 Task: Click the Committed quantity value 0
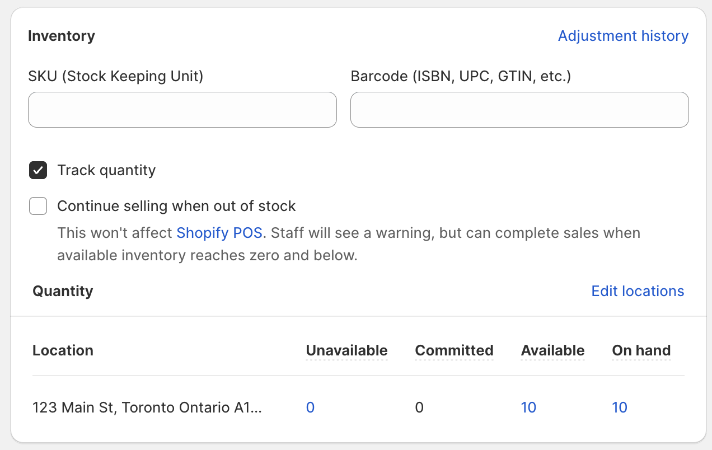419,407
